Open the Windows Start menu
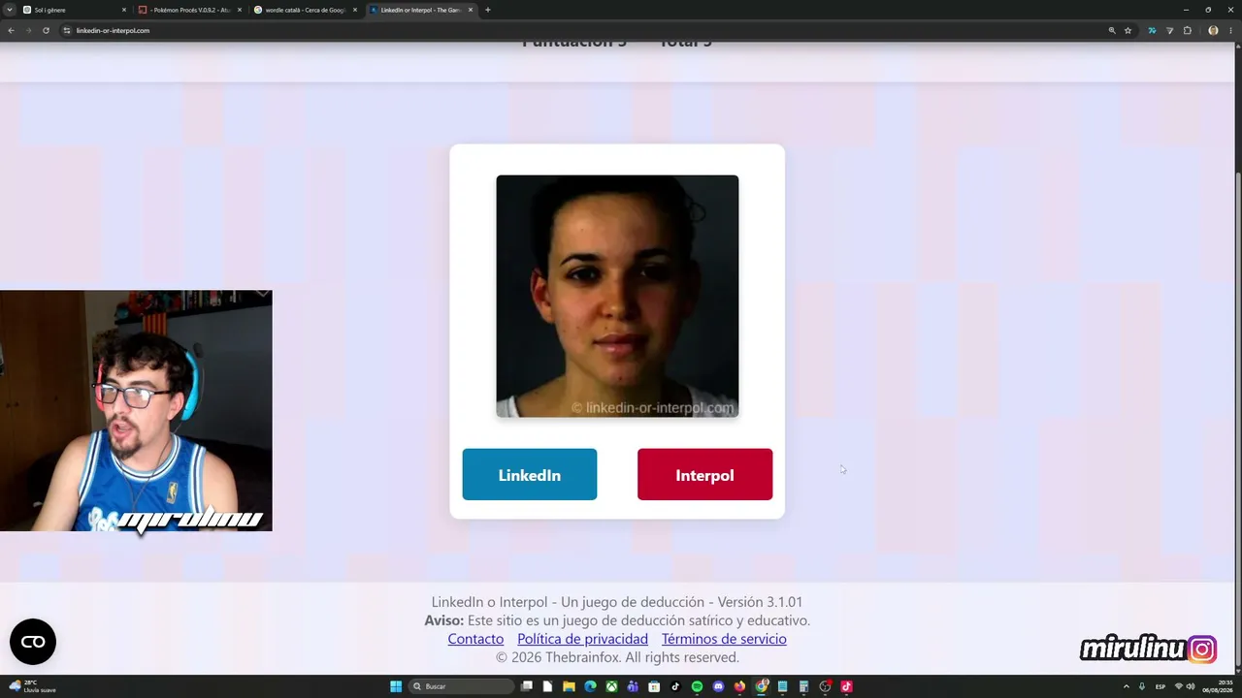1242x698 pixels. click(x=396, y=686)
